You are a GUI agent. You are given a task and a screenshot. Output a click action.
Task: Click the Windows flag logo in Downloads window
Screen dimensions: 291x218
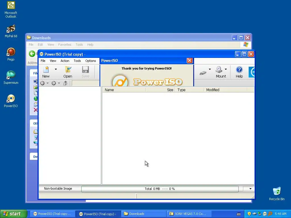246,45
